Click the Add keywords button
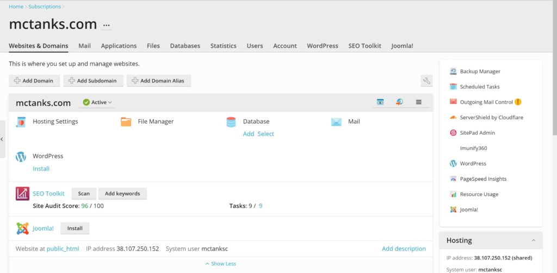The height and width of the screenshot is (273, 557). click(122, 194)
